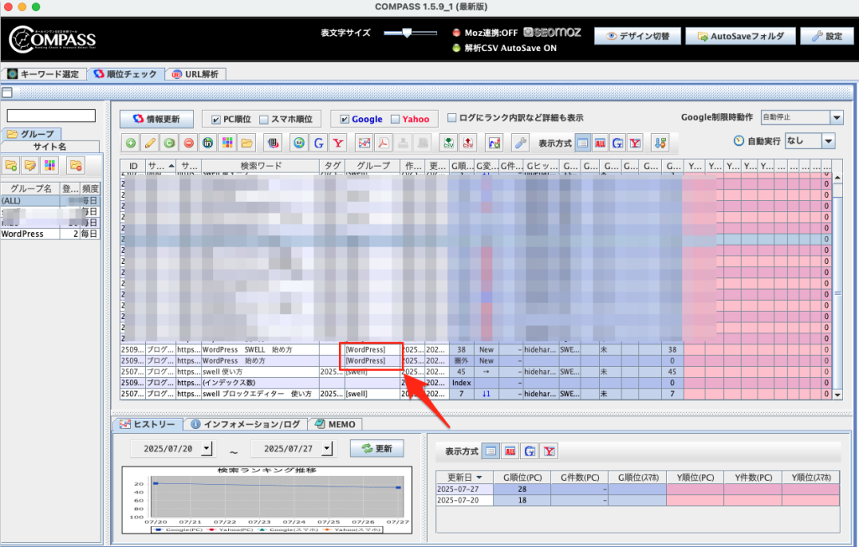The image size is (859, 547).
Task: Click the green add keyword icon
Action: 132,142
